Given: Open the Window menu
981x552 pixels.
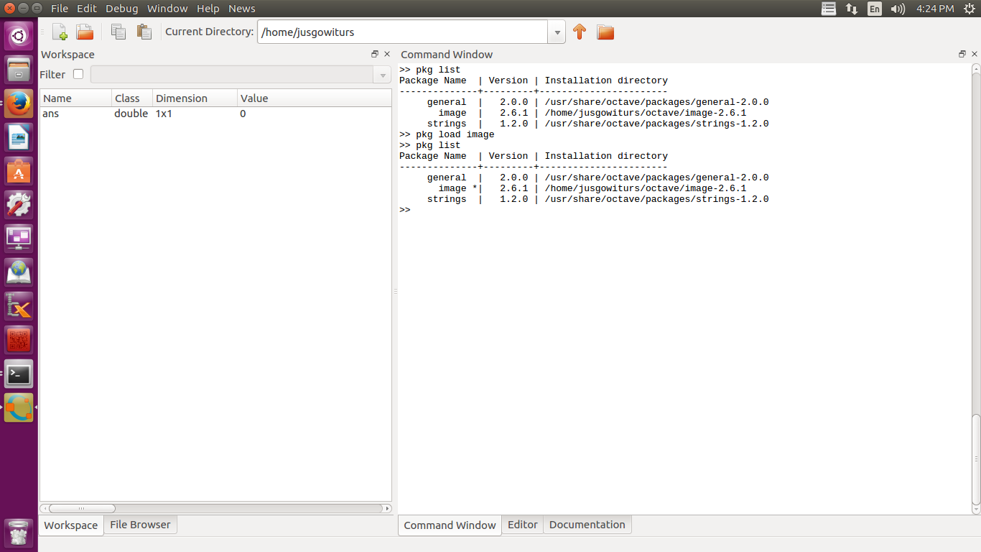Looking at the screenshot, I should (x=167, y=9).
